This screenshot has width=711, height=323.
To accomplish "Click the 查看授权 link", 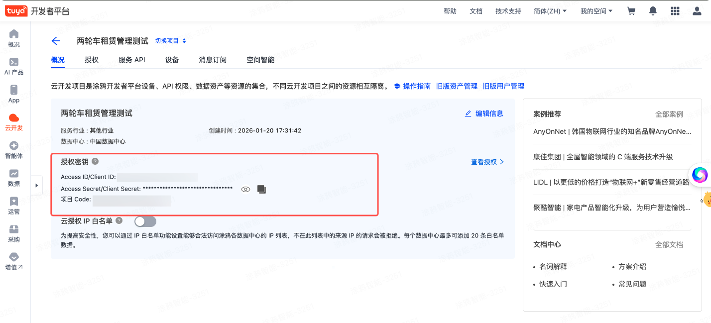I will tap(484, 161).
